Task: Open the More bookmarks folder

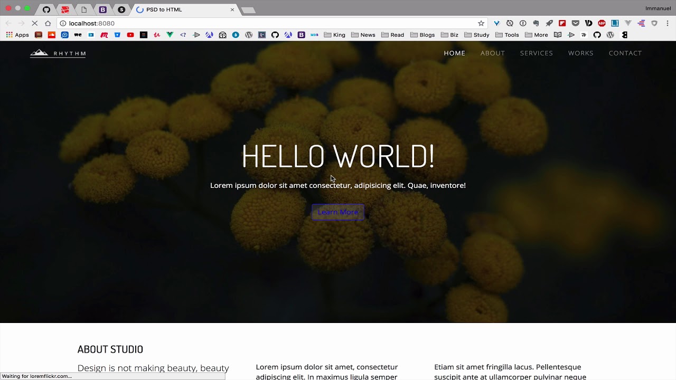Action: coord(537,35)
